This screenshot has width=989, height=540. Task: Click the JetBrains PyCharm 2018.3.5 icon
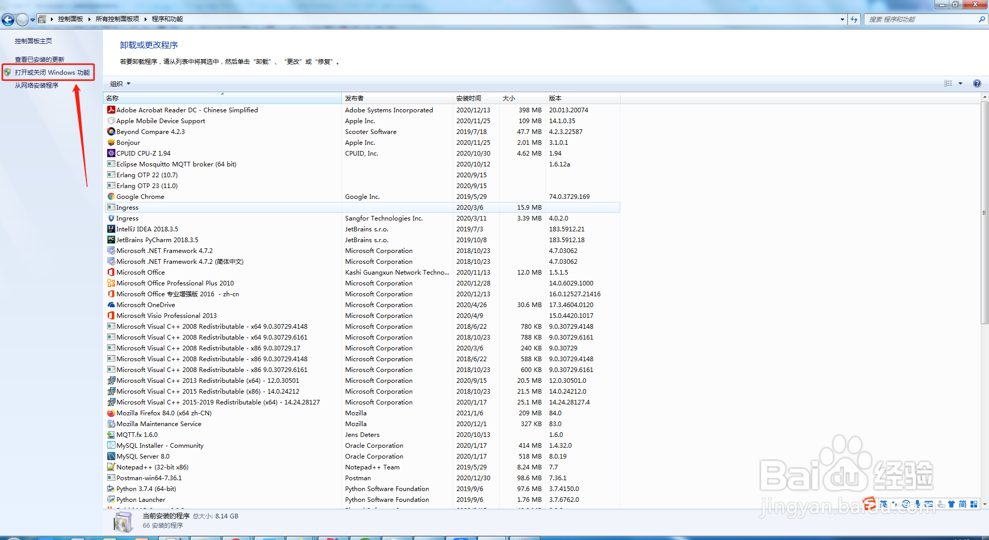[x=111, y=240]
